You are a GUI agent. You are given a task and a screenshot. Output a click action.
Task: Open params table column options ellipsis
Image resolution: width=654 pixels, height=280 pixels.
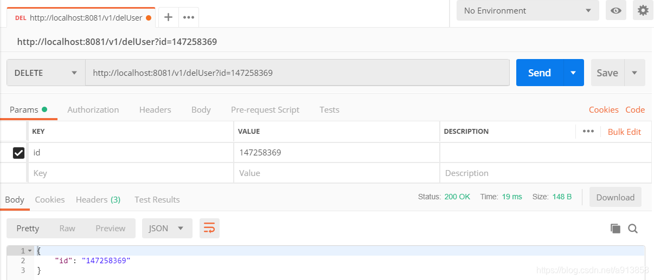588,131
